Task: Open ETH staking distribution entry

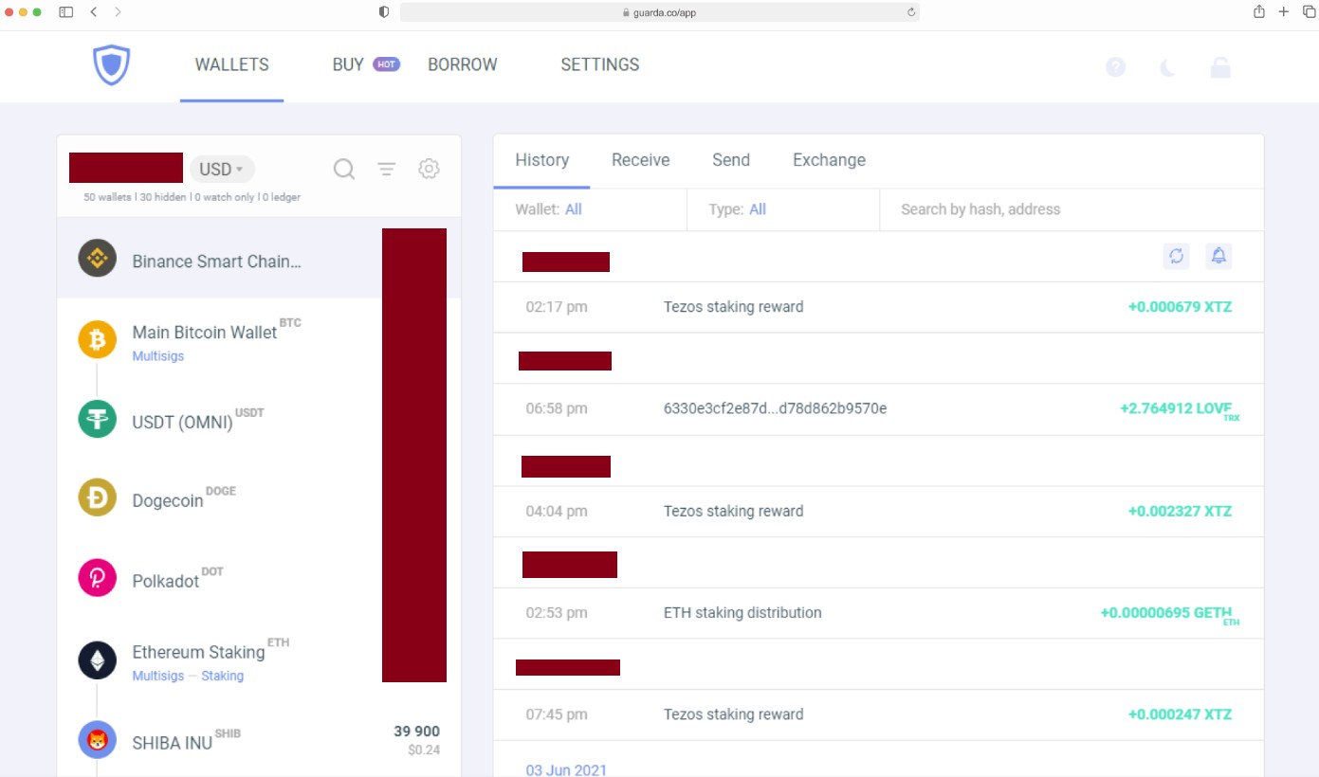Action: [878, 613]
